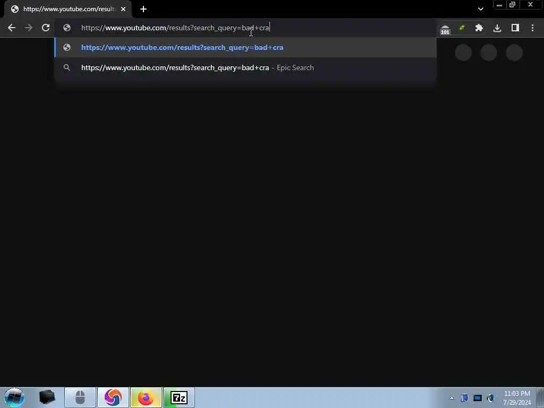This screenshot has width=544, height=408.
Task: Open the Extensions puzzle piece menu
Action: (x=479, y=28)
